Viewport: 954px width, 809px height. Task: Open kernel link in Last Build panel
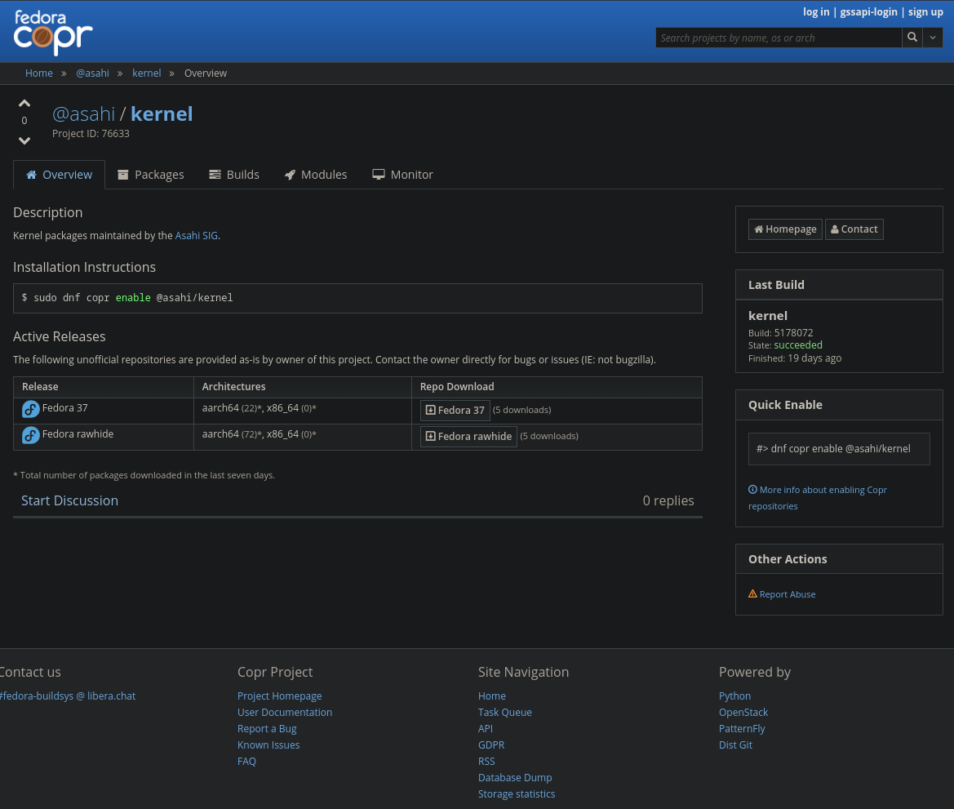click(768, 315)
